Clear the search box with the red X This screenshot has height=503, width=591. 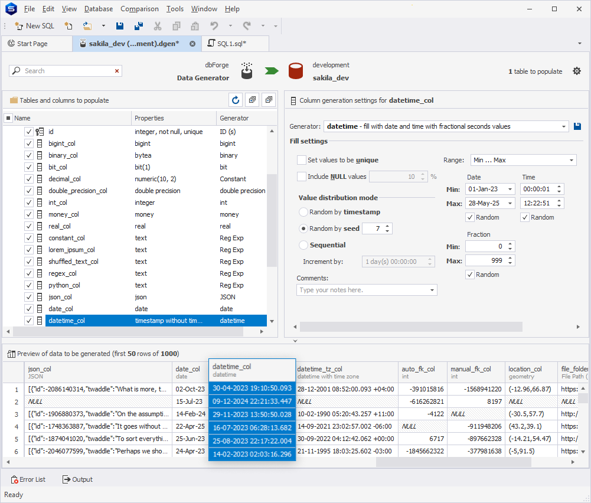point(117,71)
